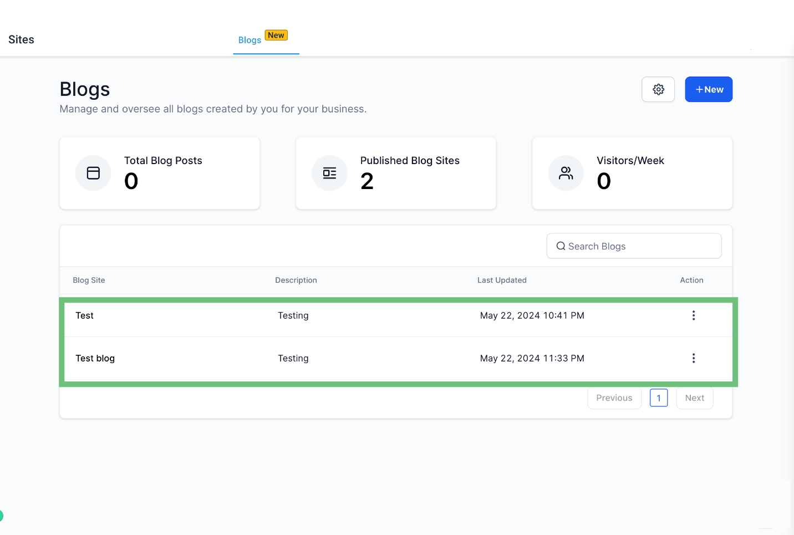Click the Total Blog Posts card icon
794x535 pixels.
(x=93, y=173)
